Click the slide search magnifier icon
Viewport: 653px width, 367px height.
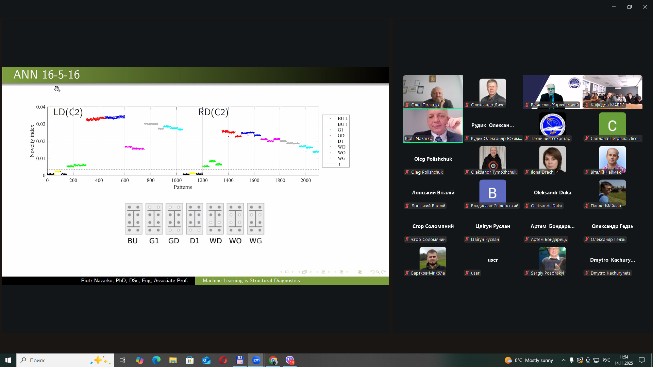pos(378,272)
